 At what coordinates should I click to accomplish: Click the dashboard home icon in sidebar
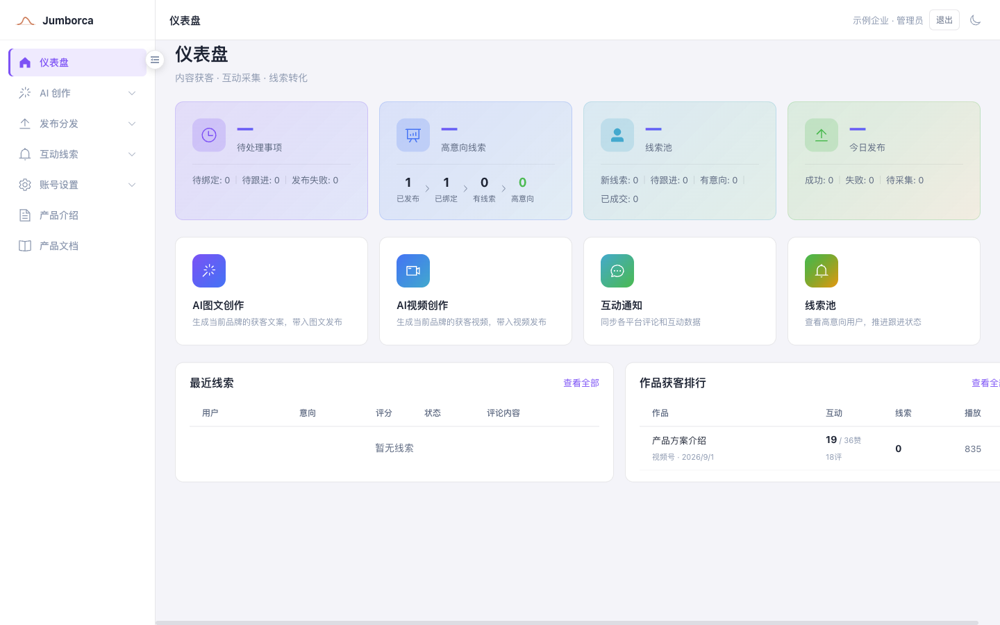point(25,62)
